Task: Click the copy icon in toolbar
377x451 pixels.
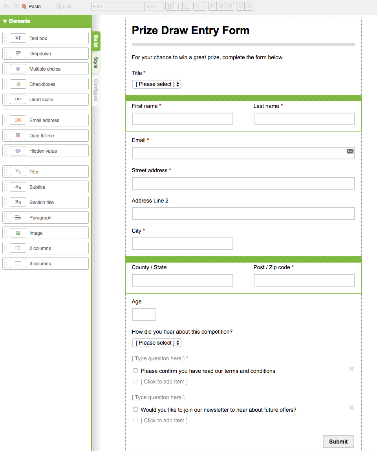Action: tap(16, 6)
